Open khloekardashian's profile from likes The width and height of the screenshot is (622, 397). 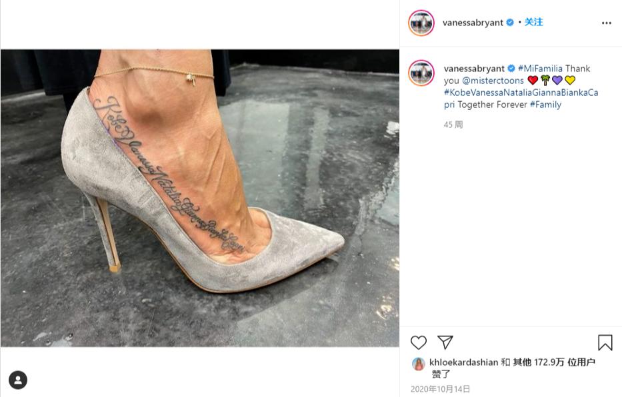[x=463, y=362]
